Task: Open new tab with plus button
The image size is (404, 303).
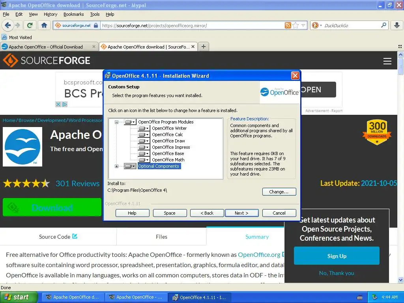Action: pyautogui.click(x=204, y=47)
